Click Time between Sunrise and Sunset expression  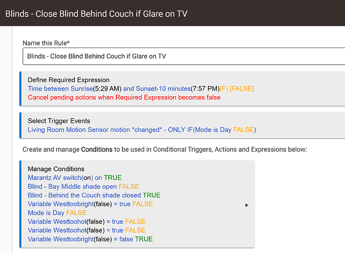click(141, 89)
